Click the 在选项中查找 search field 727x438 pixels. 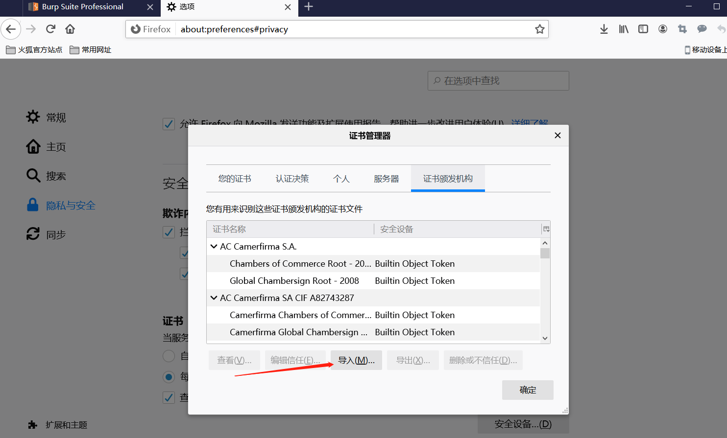click(498, 80)
